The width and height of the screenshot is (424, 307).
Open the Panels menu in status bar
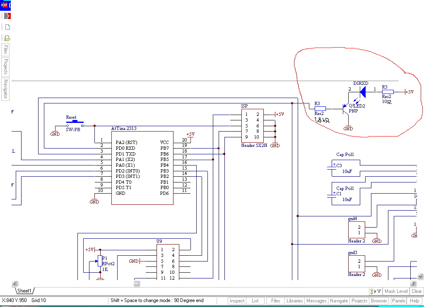(x=399, y=301)
